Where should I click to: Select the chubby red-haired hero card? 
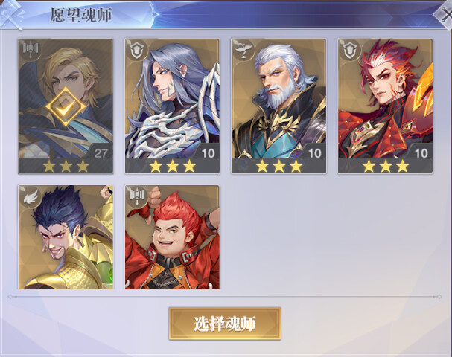(x=172, y=237)
